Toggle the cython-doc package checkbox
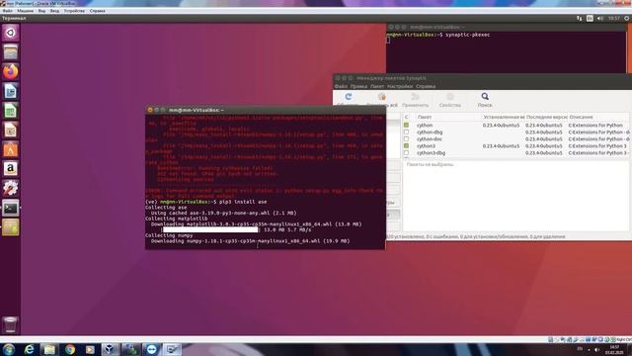Screen dimensions: 632x356 click(406, 138)
